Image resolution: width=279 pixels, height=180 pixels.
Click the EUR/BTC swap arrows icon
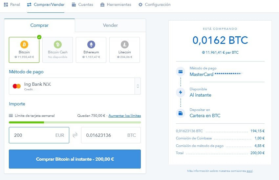click(75, 135)
